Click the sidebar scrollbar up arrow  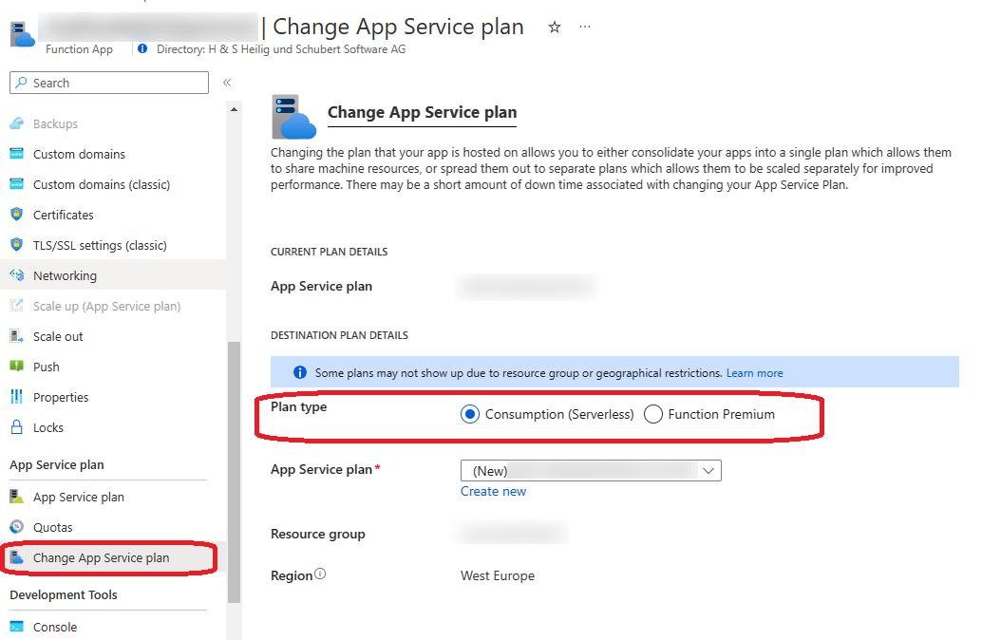click(234, 109)
